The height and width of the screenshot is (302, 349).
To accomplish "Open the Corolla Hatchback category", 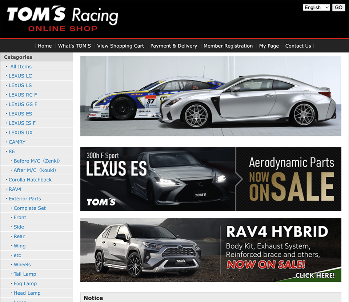I will 30,180.
